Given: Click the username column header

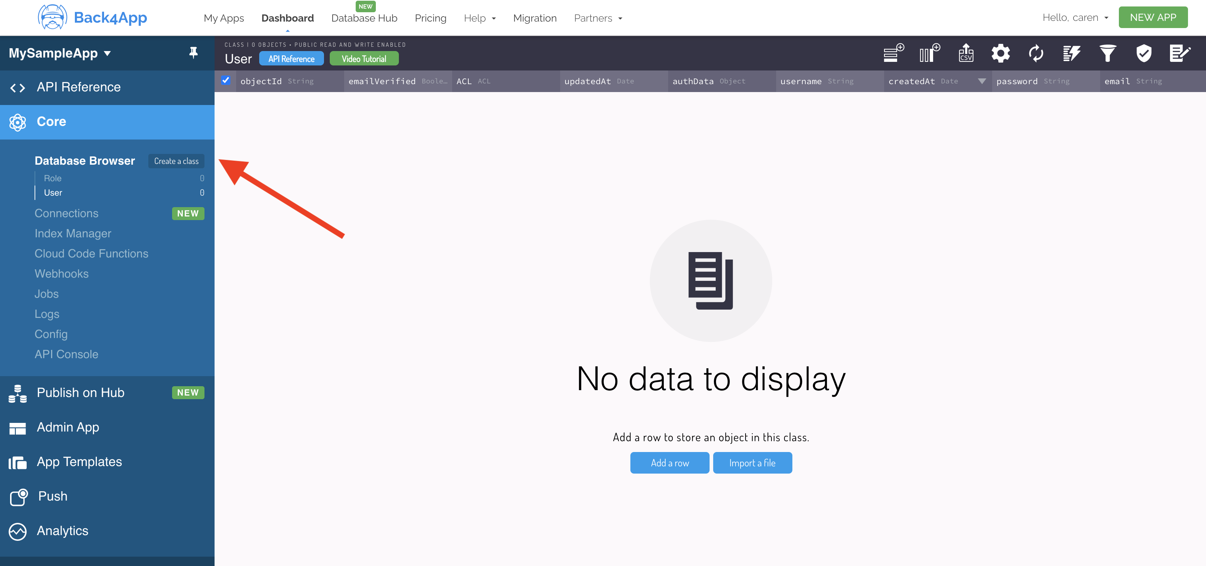Looking at the screenshot, I should [829, 81].
